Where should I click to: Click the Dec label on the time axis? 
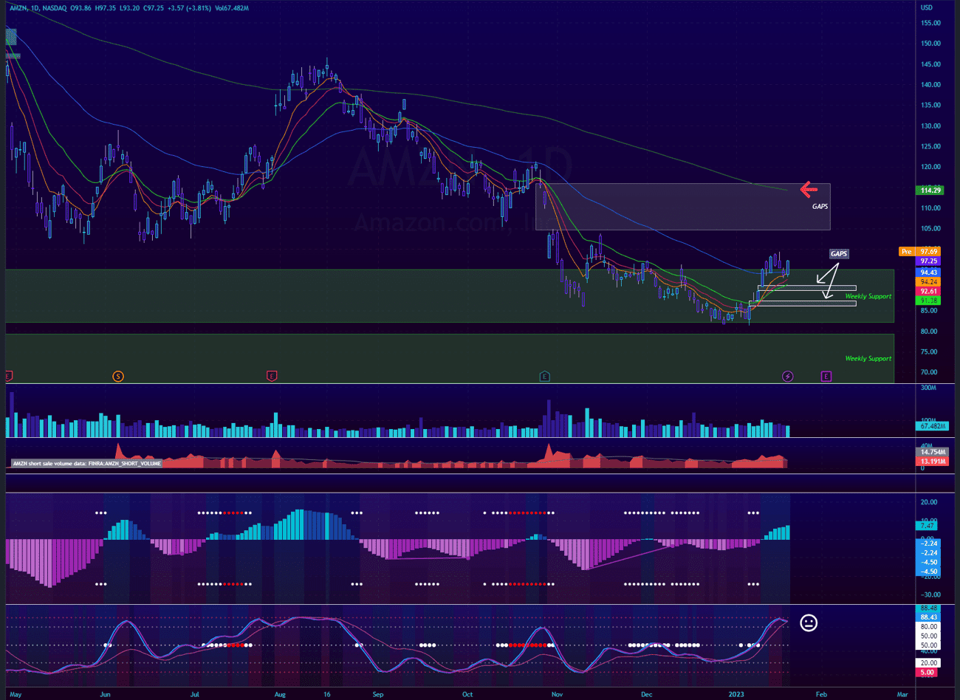pos(646,695)
